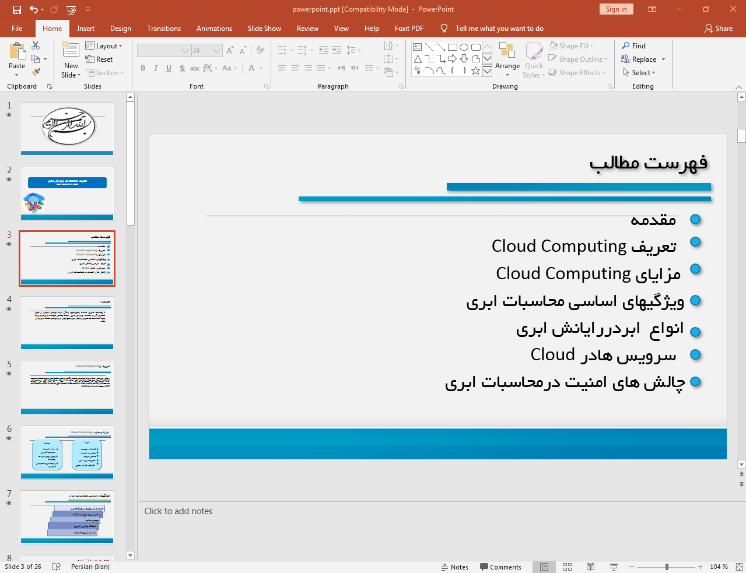Switch to Normal view icon
Viewport: 746px width, 573px height.
tap(544, 567)
